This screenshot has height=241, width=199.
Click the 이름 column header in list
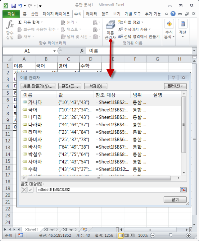[x=39, y=95]
